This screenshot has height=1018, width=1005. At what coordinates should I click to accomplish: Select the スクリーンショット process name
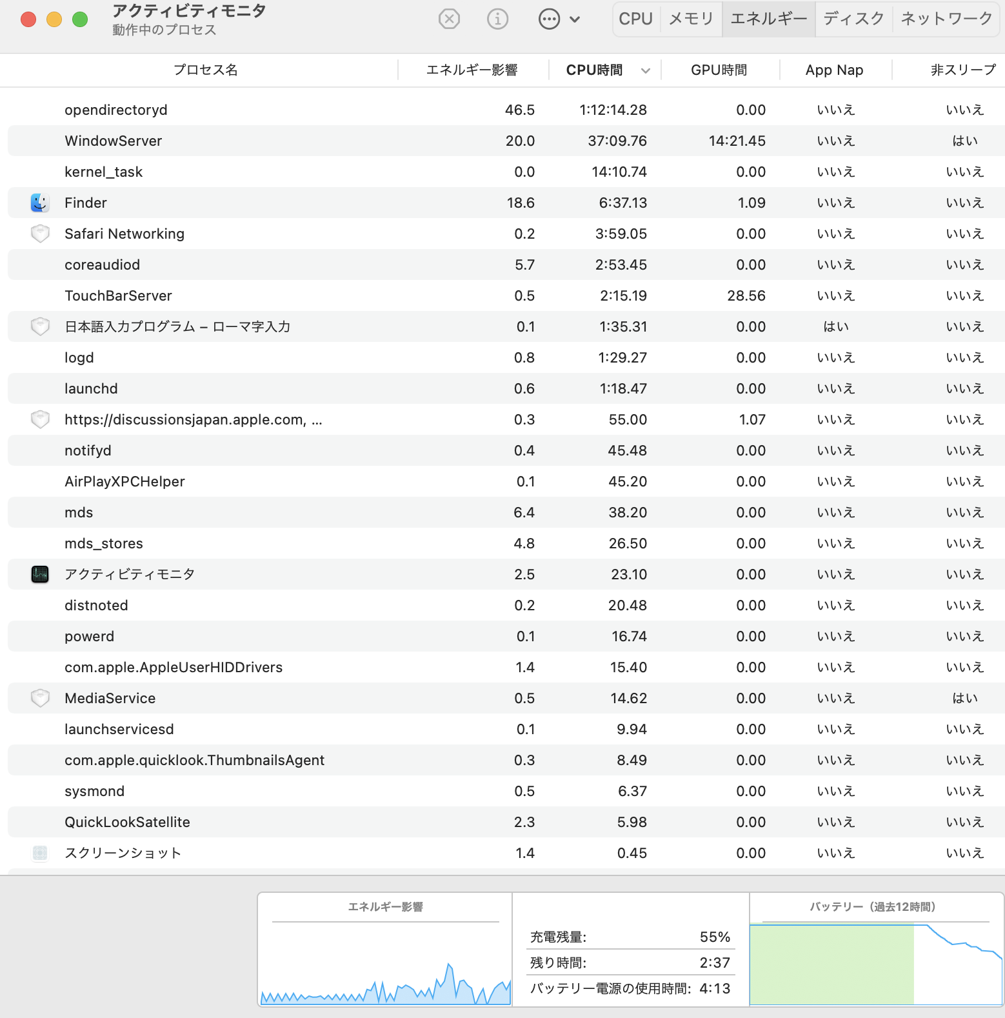click(x=123, y=853)
